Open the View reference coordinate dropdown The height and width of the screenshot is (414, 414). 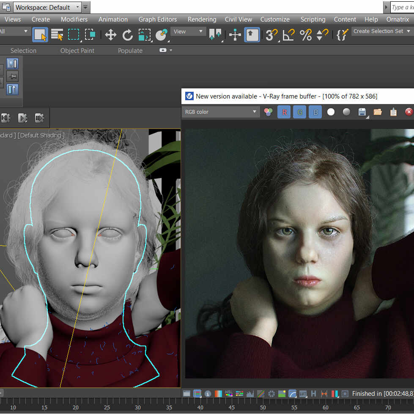pyautogui.click(x=188, y=31)
